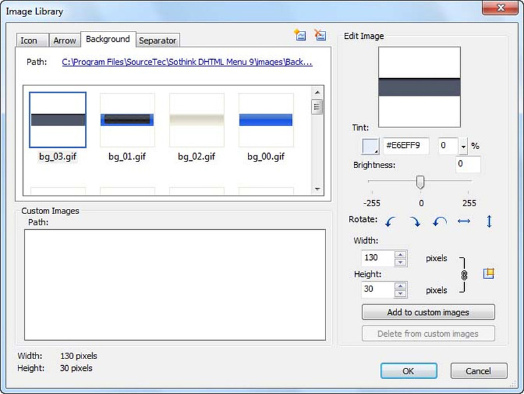This screenshot has height=394, width=524.
Task: Rotate image counterclockwise with left arrow
Action: pos(390,222)
